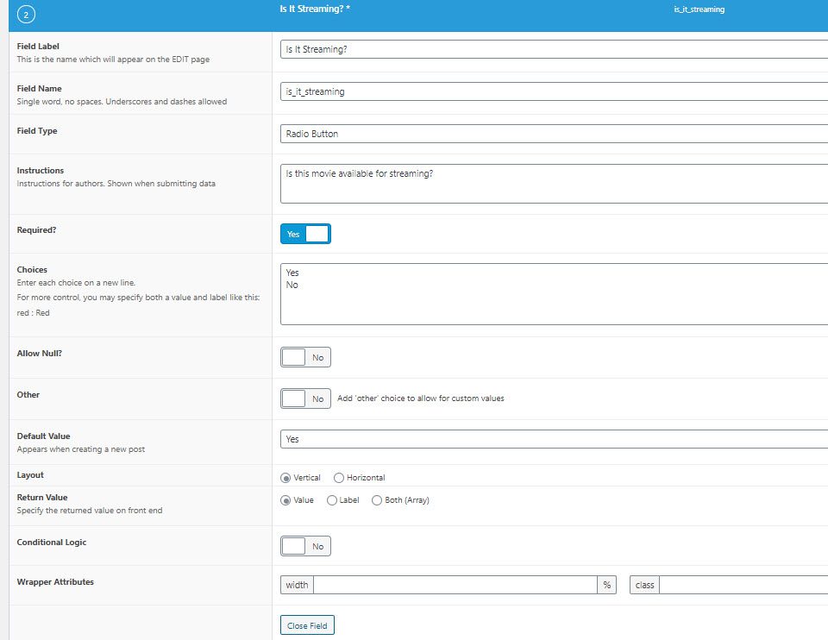Viewport: 828px width, 640px height.
Task: Enable the Allow Null toggle
Action: click(x=305, y=357)
